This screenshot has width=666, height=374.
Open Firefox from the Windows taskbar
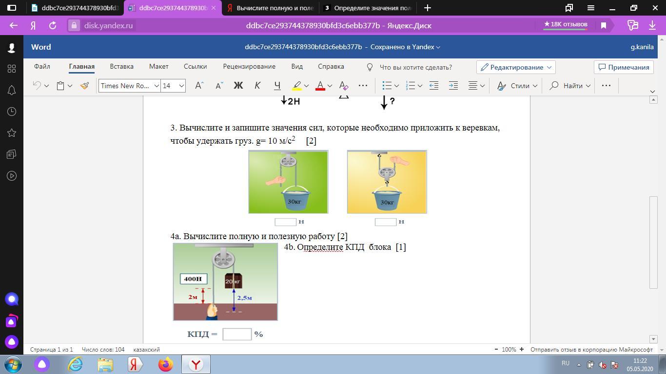point(165,364)
